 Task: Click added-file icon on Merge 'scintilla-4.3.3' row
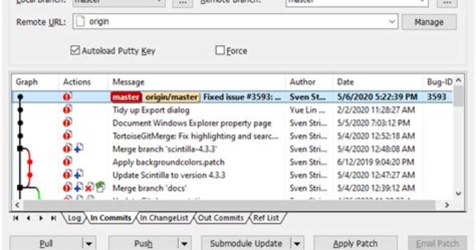click(79, 149)
